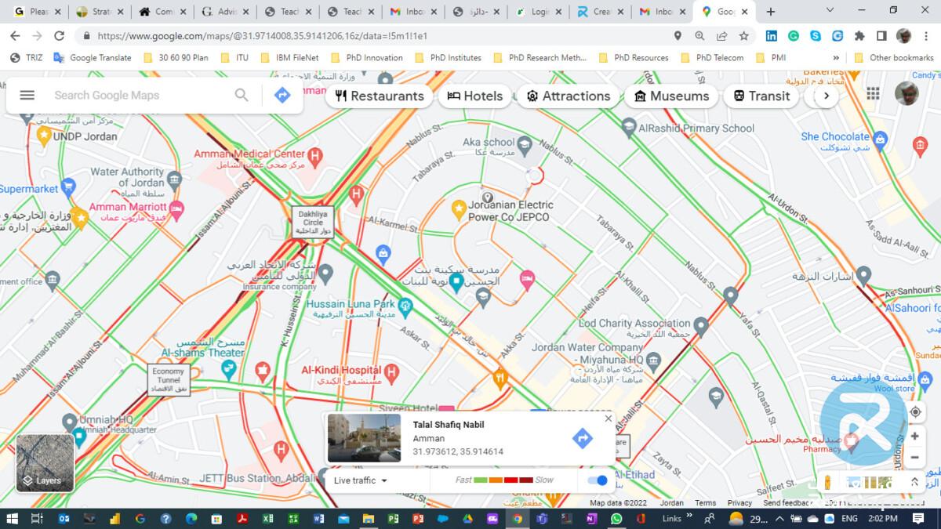Image resolution: width=941 pixels, height=529 pixels.
Task: Show more category chips with arrow
Action: pos(826,96)
